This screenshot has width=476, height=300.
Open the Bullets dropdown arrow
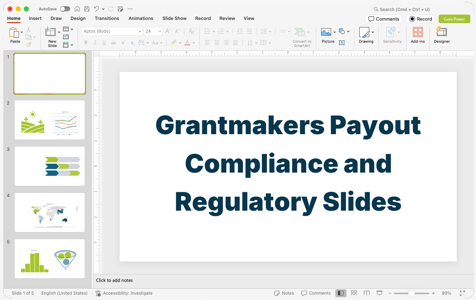point(214,31)
